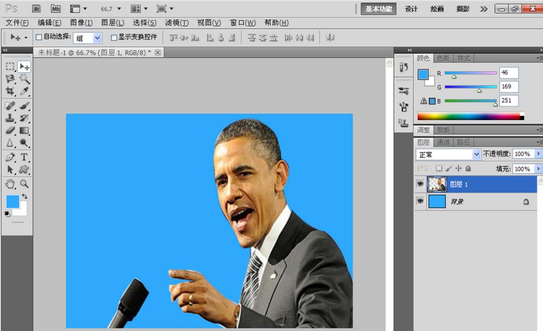Click the 基本功能 workspace button
543x331 pixels.
tap(379, 9)
